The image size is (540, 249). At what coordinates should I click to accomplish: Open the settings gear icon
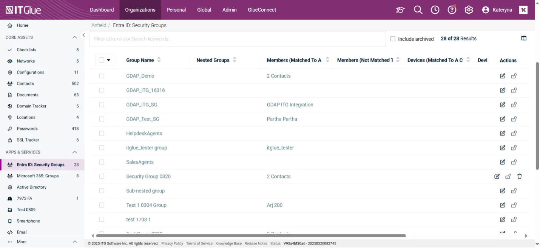[x=469, y=10]
